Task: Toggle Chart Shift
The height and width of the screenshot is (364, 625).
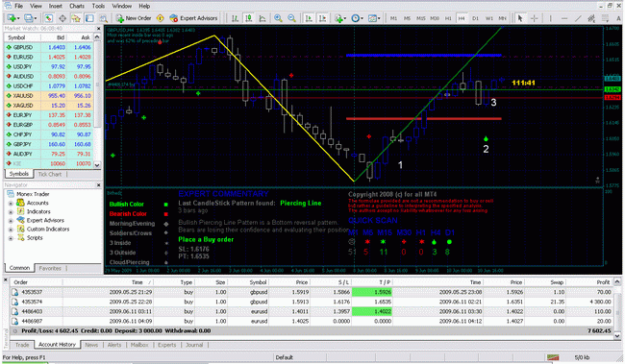Action: [x=322, y=18]
